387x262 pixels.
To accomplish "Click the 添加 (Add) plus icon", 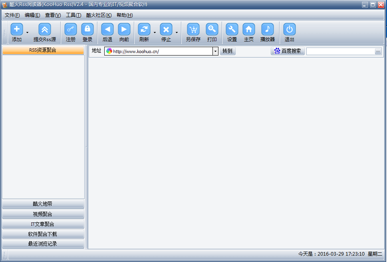I will click(x=17, y=30).
